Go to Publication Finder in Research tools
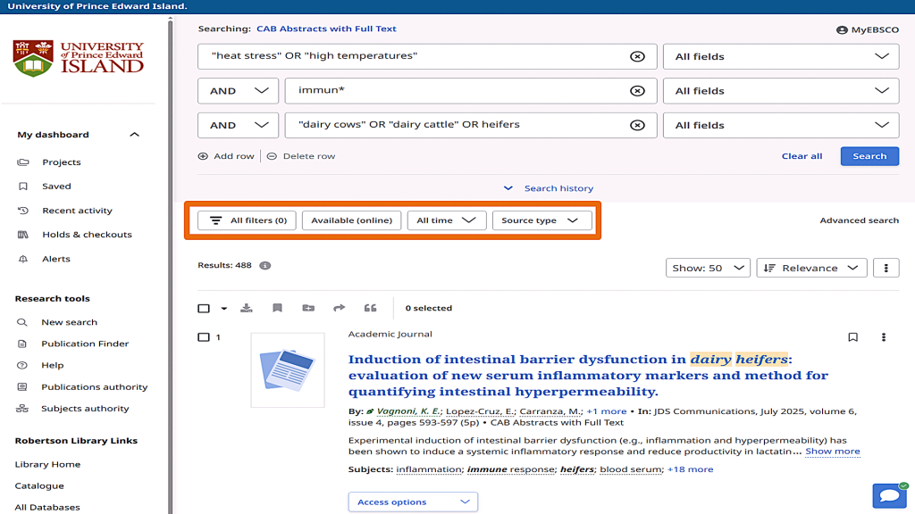The width and height of the screenshot is (915, 514). coord(85,344)
